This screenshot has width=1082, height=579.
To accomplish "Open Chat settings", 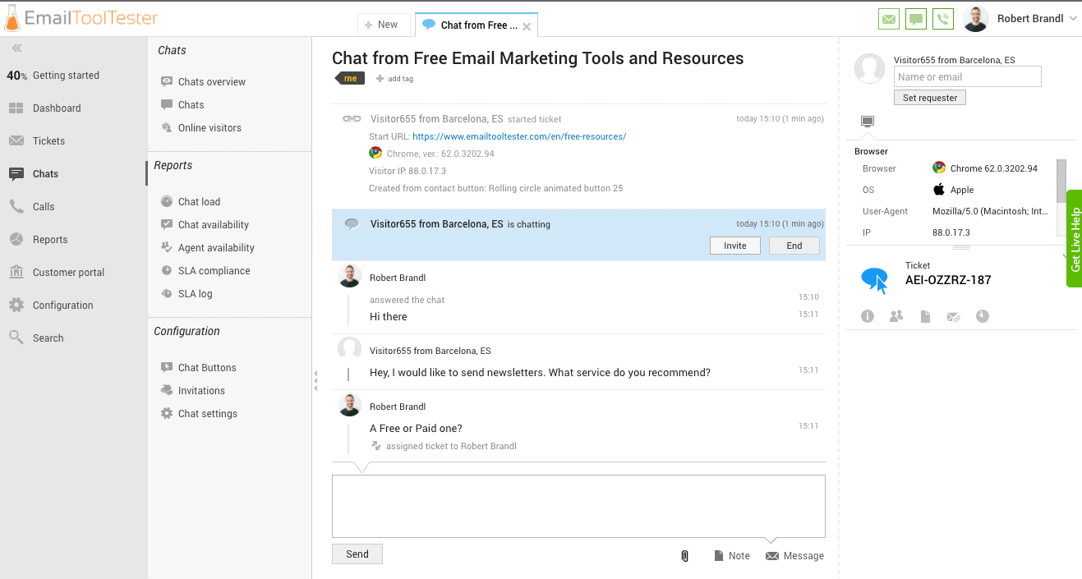I will point(208,414).
